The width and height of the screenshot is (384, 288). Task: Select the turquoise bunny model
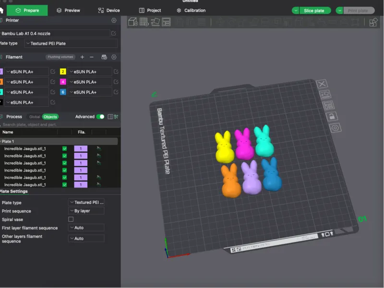[264, 142]
